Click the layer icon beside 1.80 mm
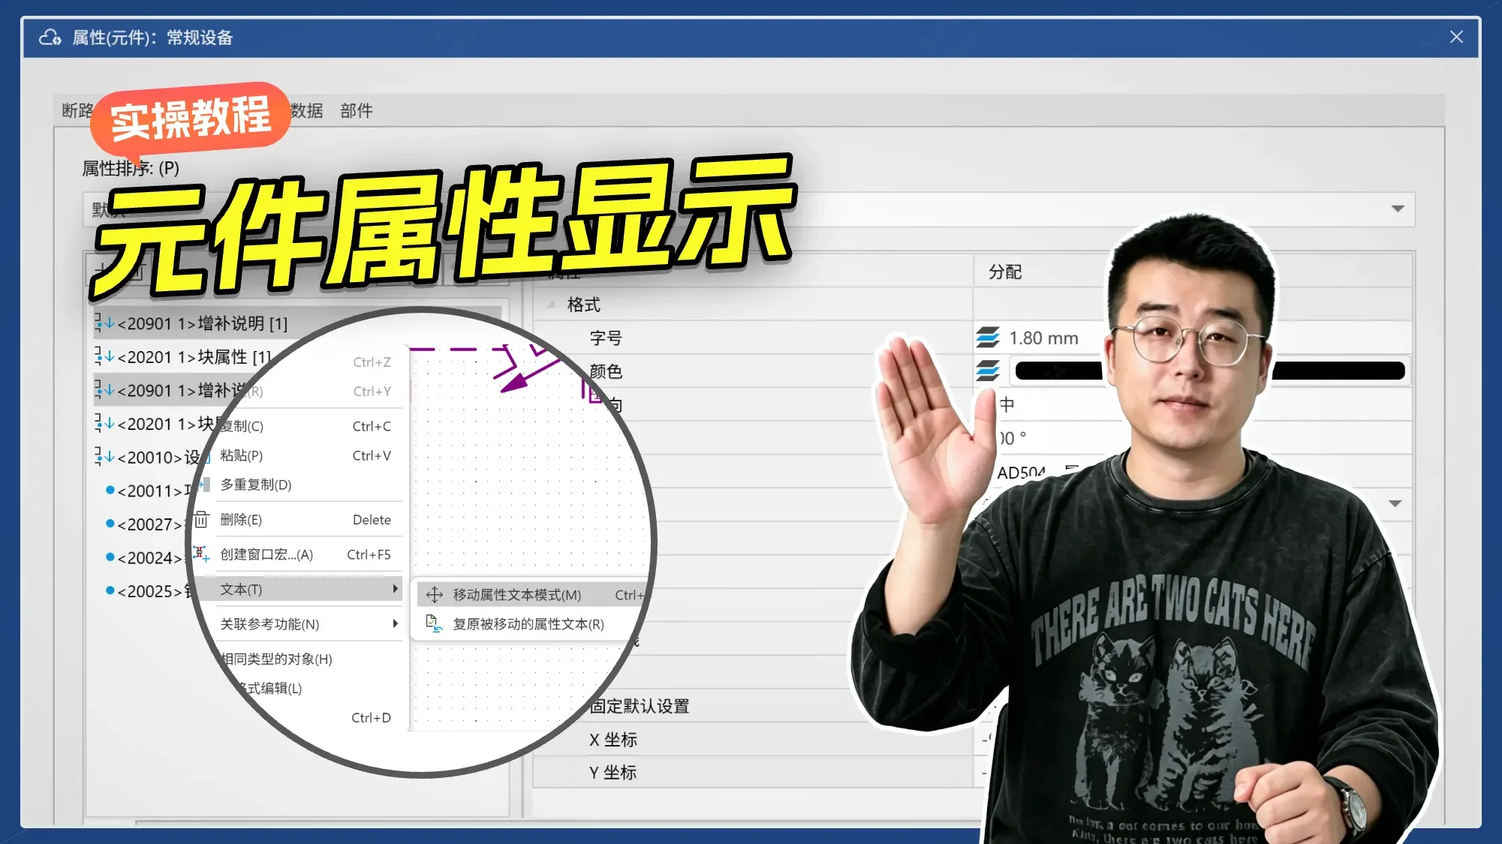1502x844 pixels. click(988, 338)
